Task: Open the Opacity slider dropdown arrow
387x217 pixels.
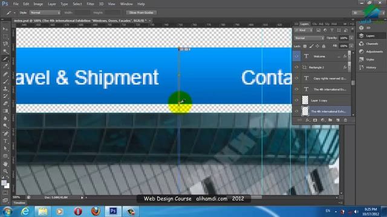Action: click(x=351, y=38)
